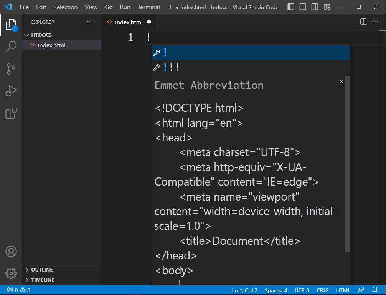Change language mode via HTML status item
The width and height of the screenshot is (386, 295).
click(343, 290)
